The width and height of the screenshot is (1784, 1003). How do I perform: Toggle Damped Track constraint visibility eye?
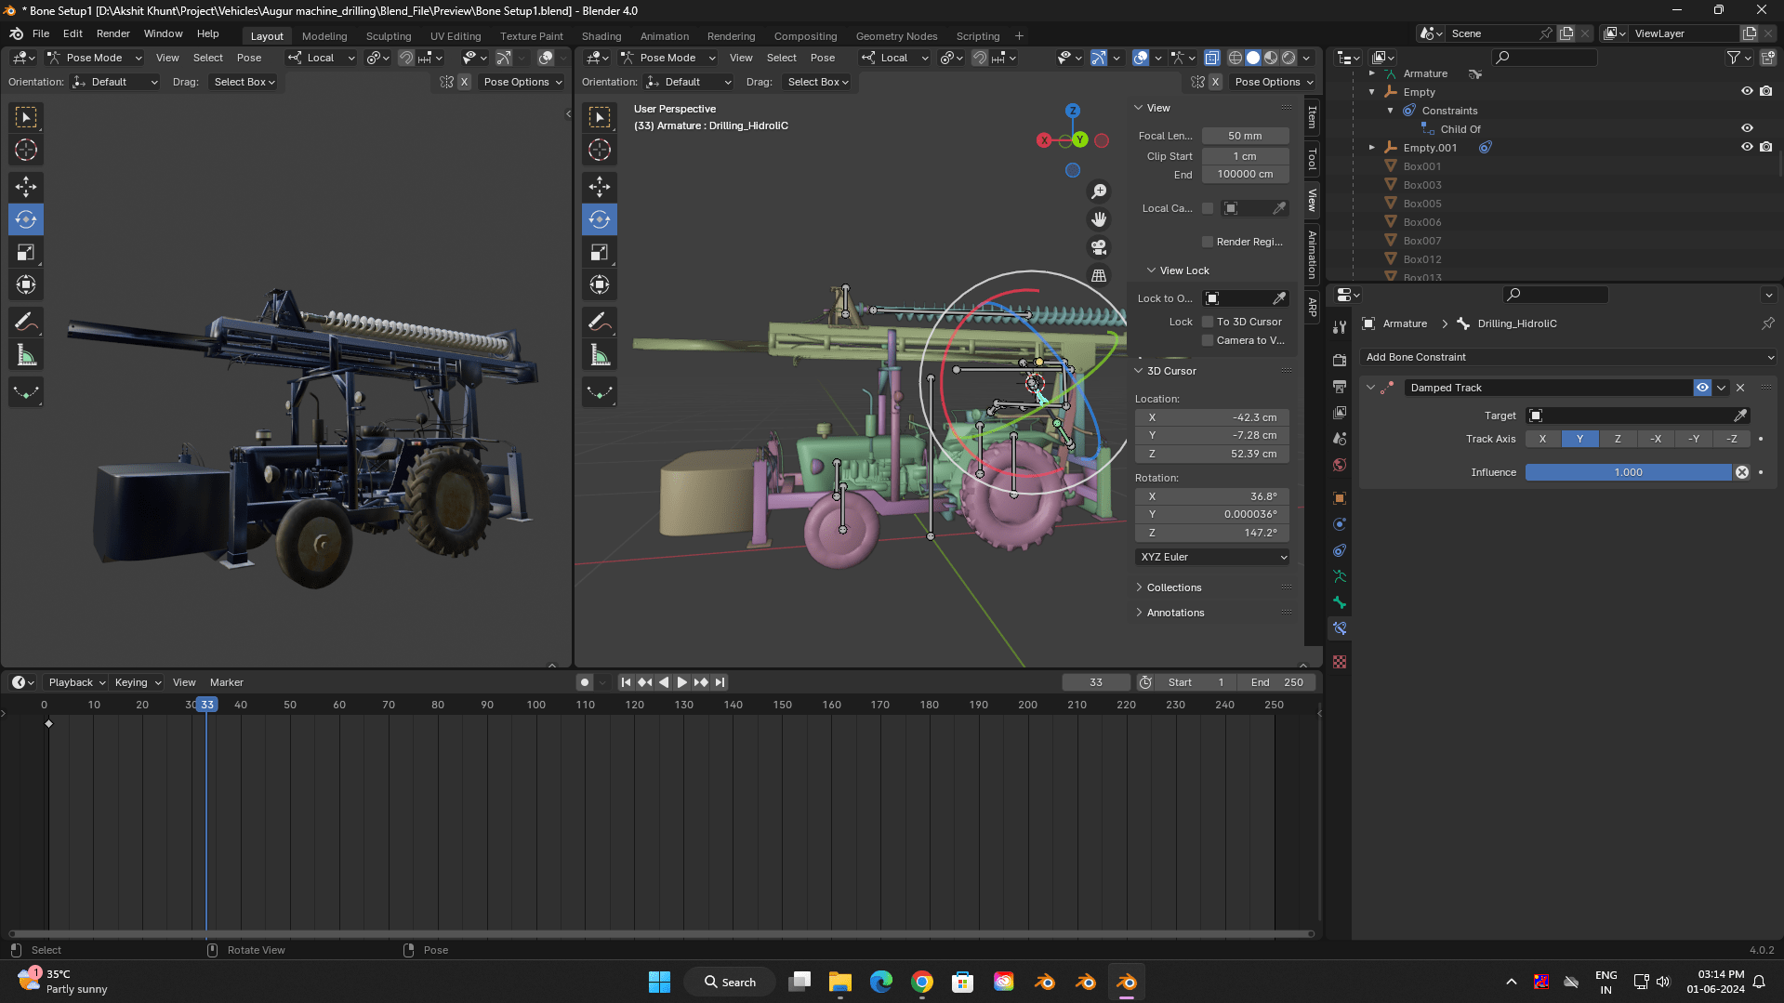(1702, 388)
